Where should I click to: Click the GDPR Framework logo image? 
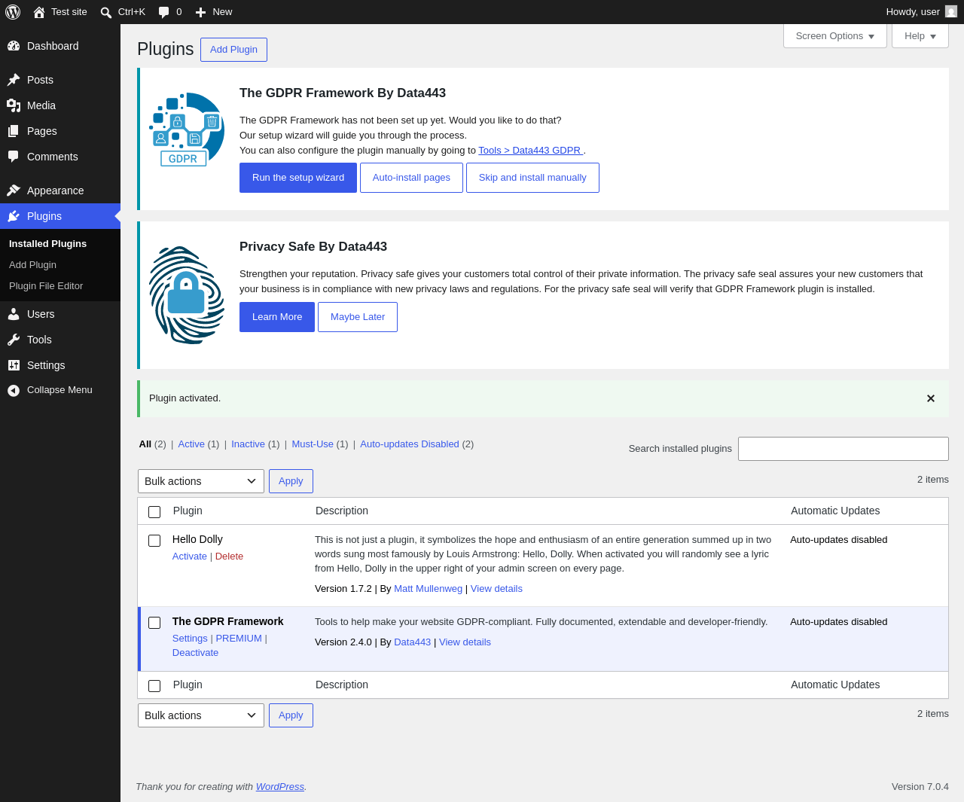(x=187, y=130)
